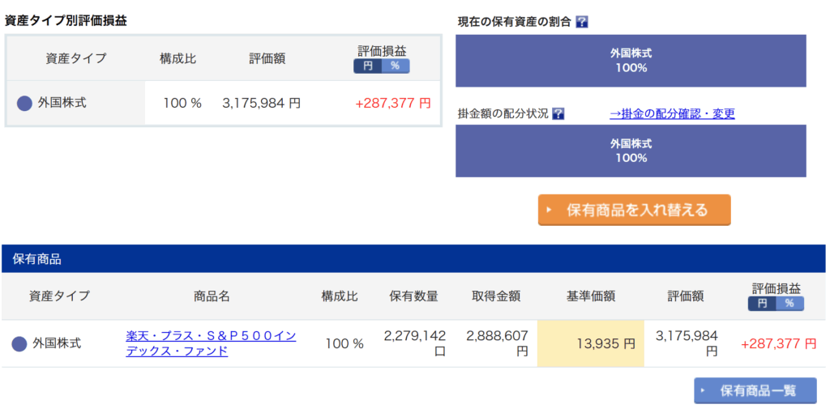Click the +287,377 円 value in top table
Screen dimensions: 830x413
click(393, 103)
